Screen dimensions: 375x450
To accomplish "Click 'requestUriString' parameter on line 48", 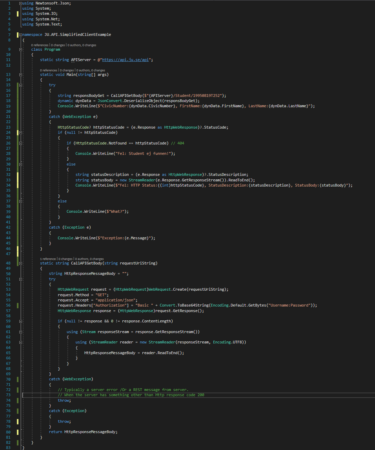I will point(138,263).
